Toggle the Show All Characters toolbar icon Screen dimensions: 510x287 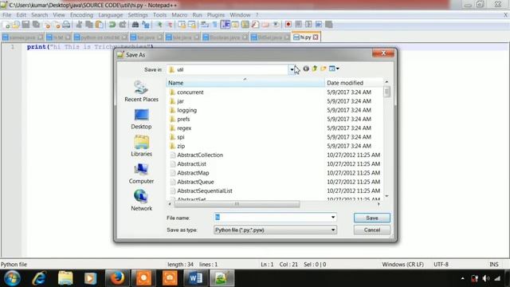click(214, 25)
